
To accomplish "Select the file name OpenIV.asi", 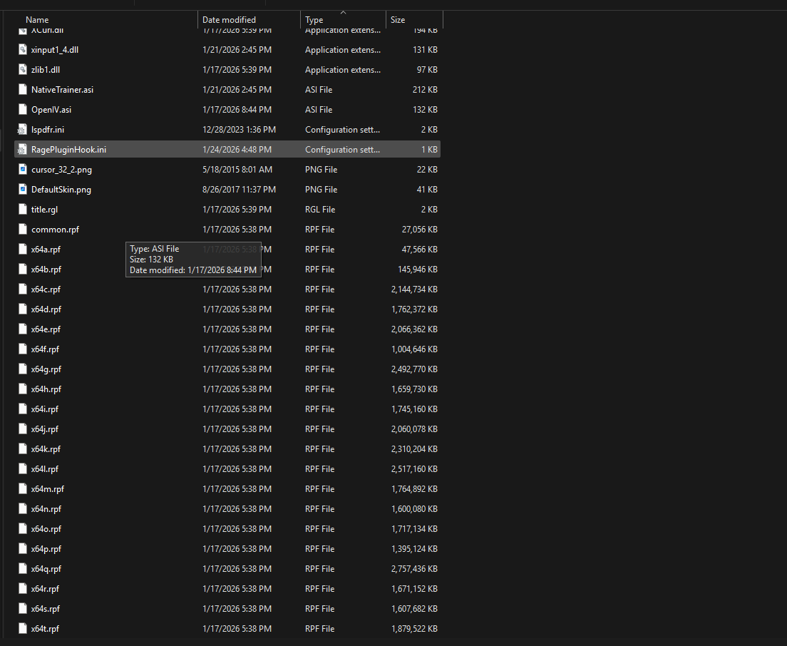I will pos(51,109).
